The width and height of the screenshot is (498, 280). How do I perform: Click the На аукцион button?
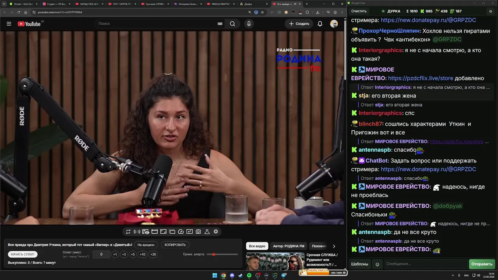[x=146, y=245]
